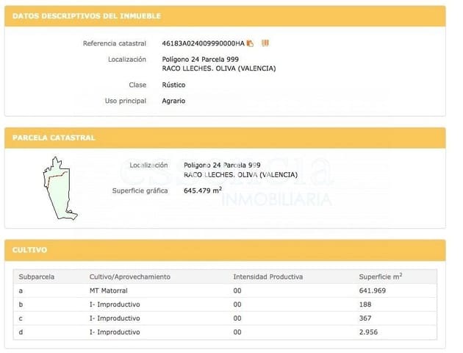
Task: Click I- Improductivo in row b
Action: (x=115, y=304)
